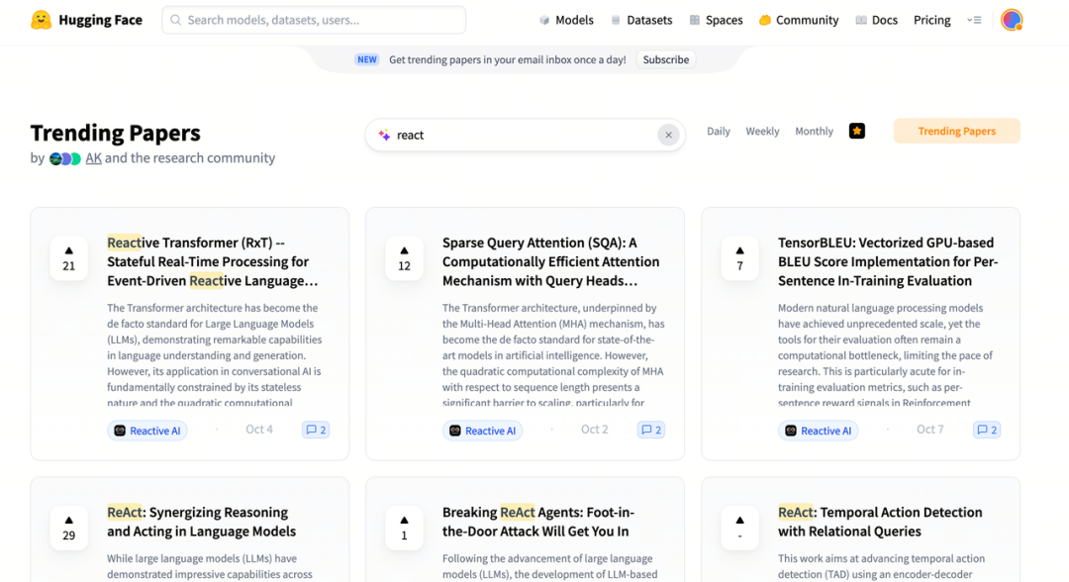Image resolution: width=1069 pixels, height=582 pixels.
Task: Upvote the Sparse Query Attention paper
Action: click(404, 258)
